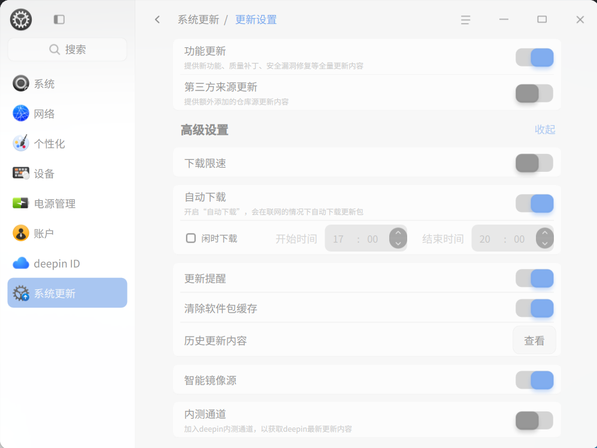Disable the 更新提醒 switch
597x448 pixels.
534,279
